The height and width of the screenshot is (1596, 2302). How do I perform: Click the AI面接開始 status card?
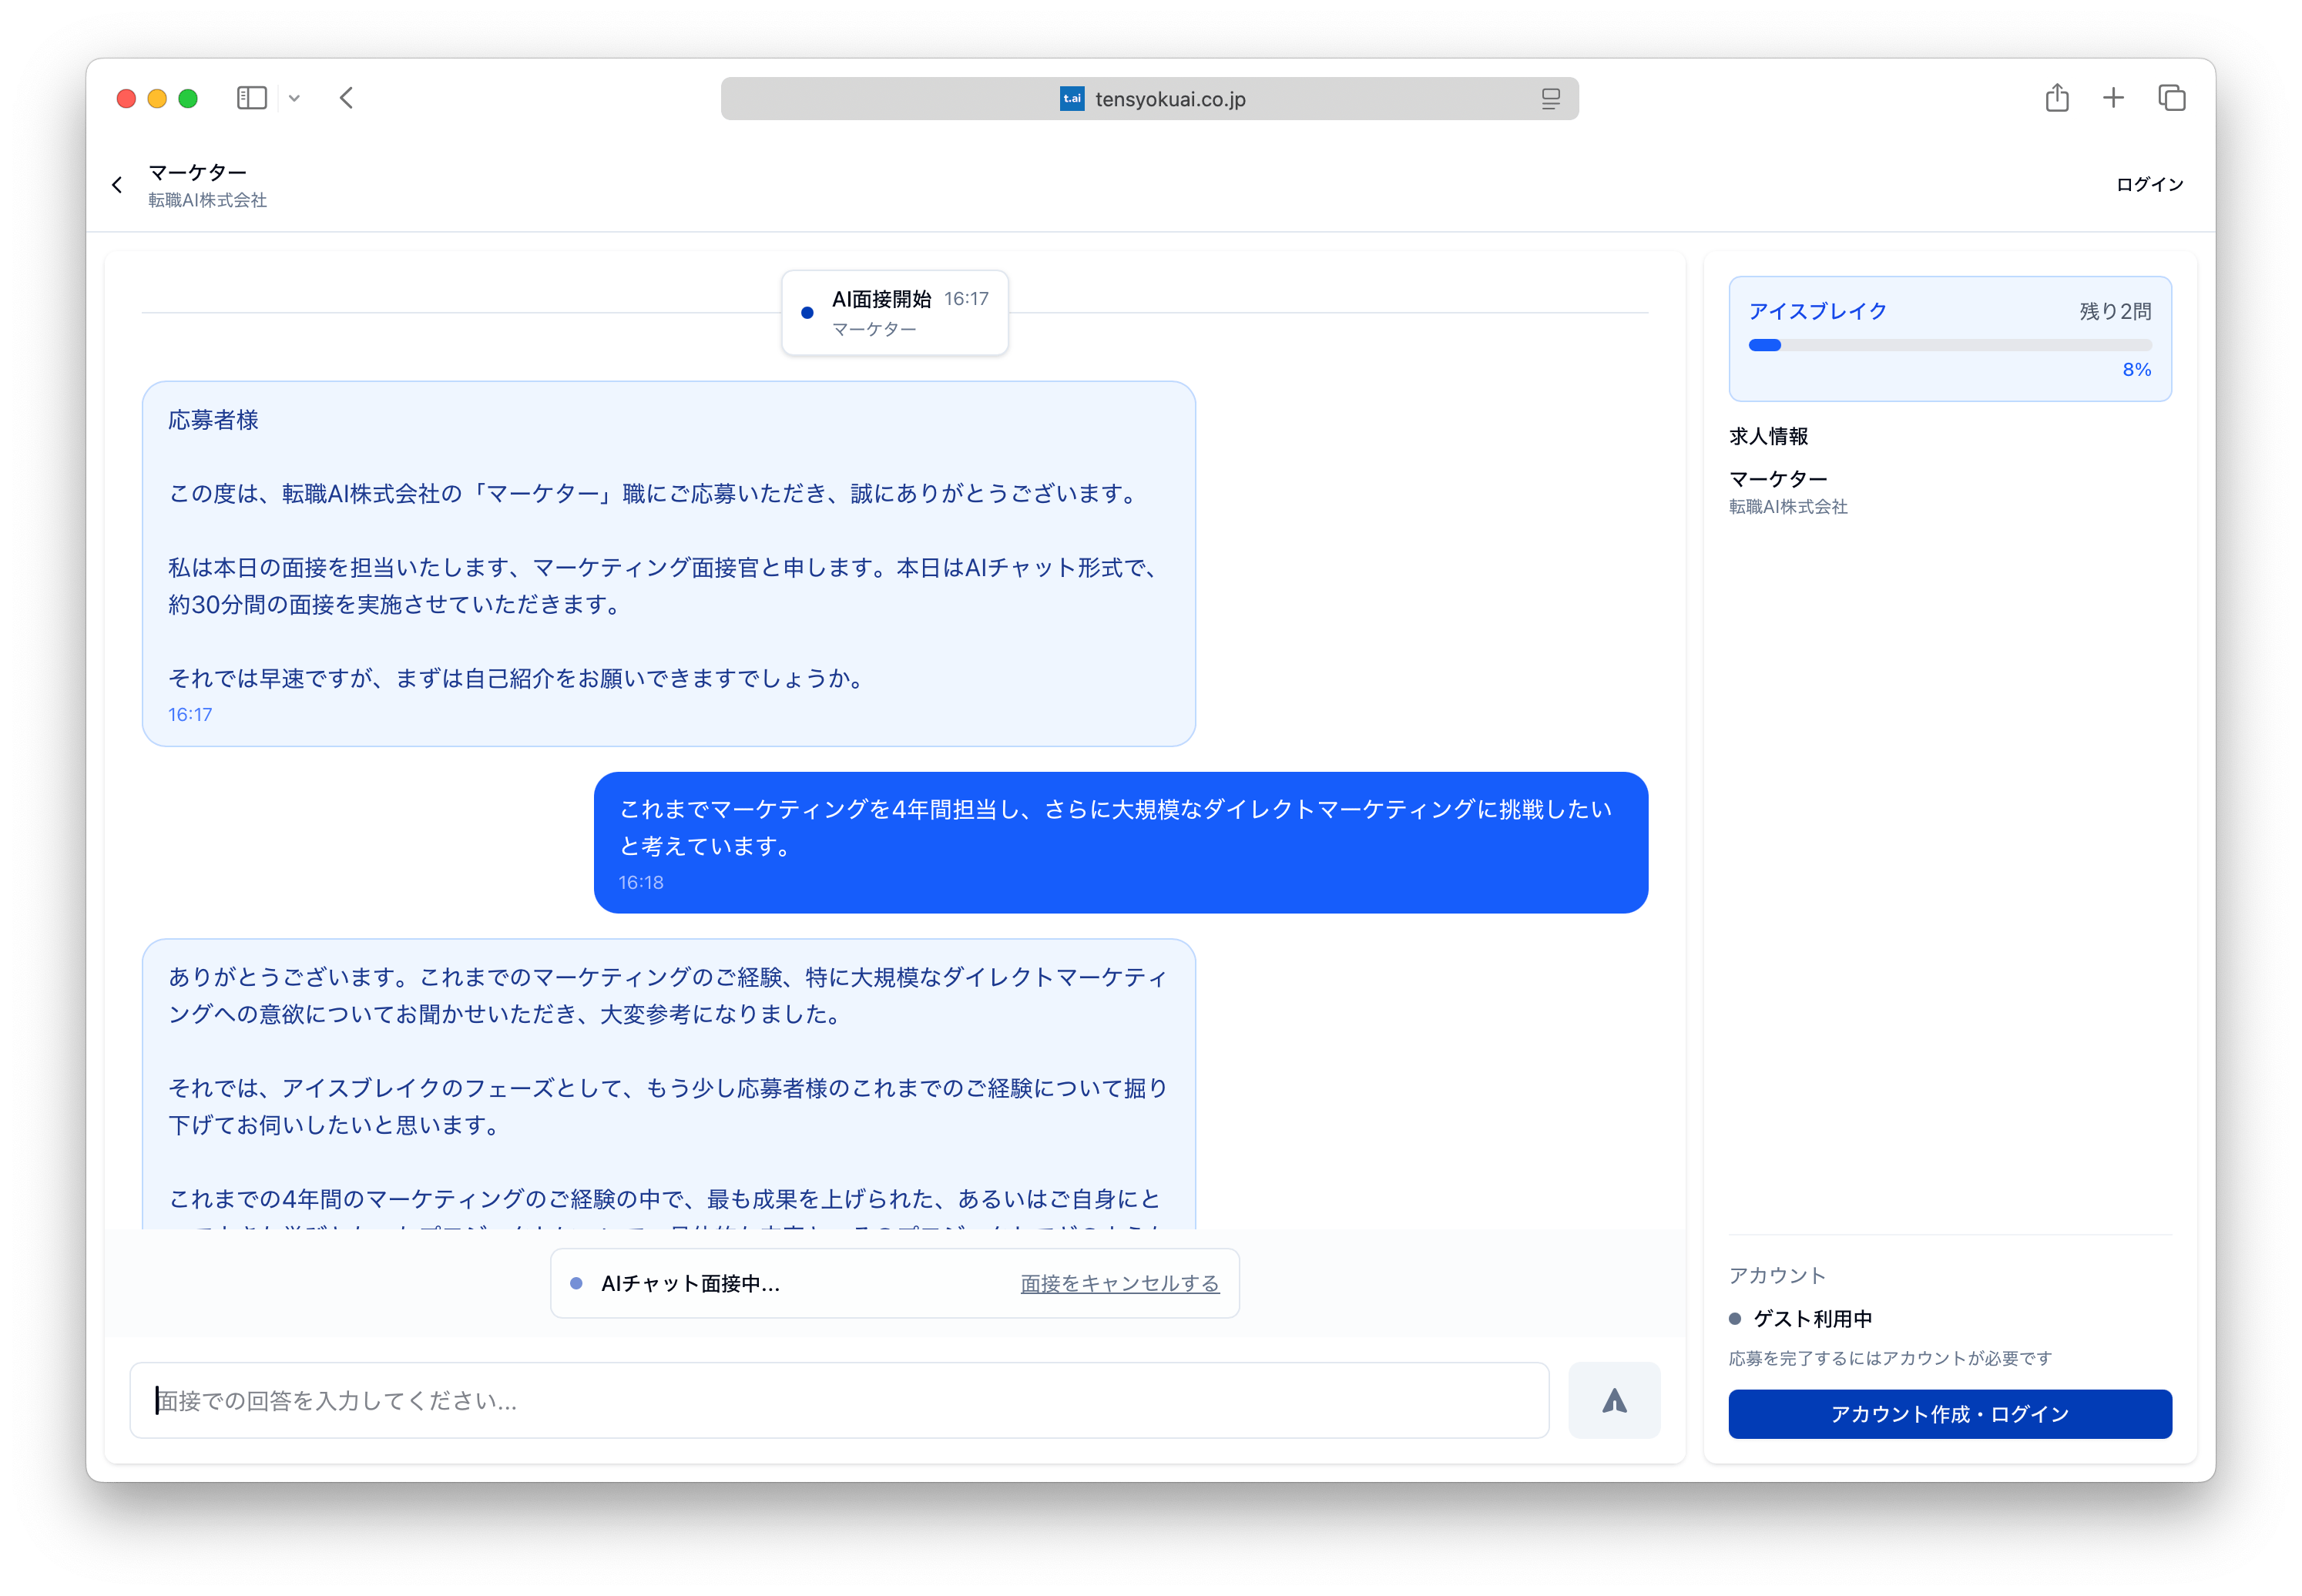(895, 312)
